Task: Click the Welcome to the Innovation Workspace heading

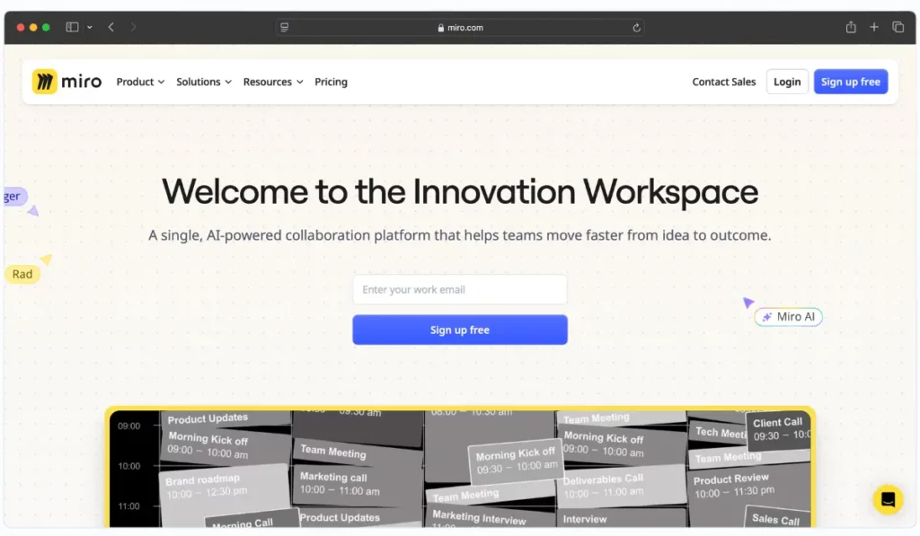Action: pyautogui.click(x=459, y=191)
